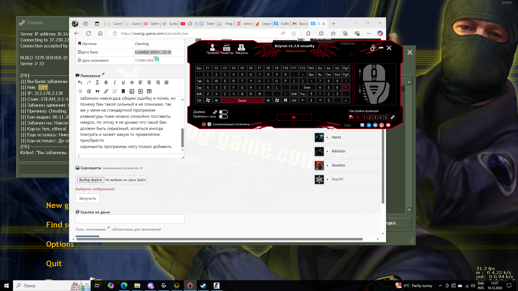Open a new browser tab with plus

333,24
